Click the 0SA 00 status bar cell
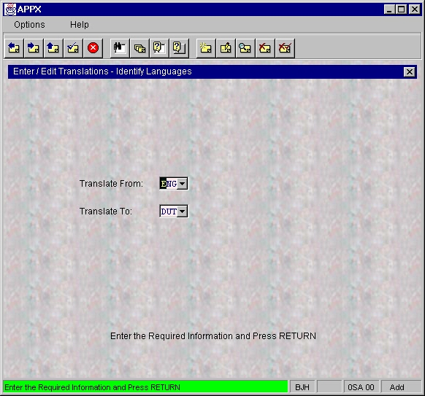Viewport: 425px width, 396px height. pos(361,387)
